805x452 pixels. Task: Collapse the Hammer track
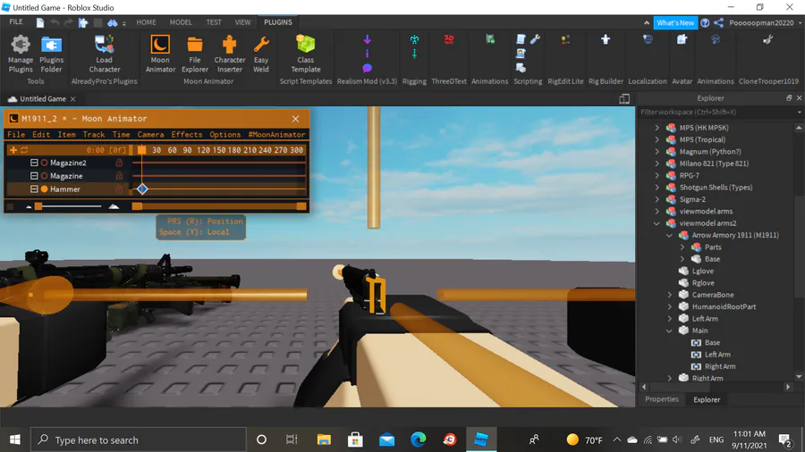(x=34, y=189)
